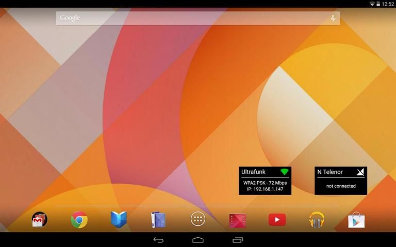Tap the Ultrafunk network name
Viewport: 396px width, 247px height.
253,172
